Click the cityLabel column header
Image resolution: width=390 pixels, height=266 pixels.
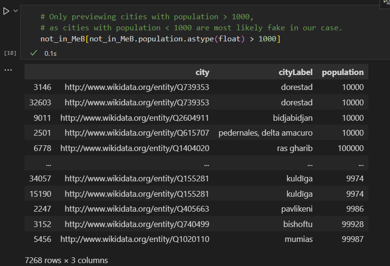click(296, 72)
